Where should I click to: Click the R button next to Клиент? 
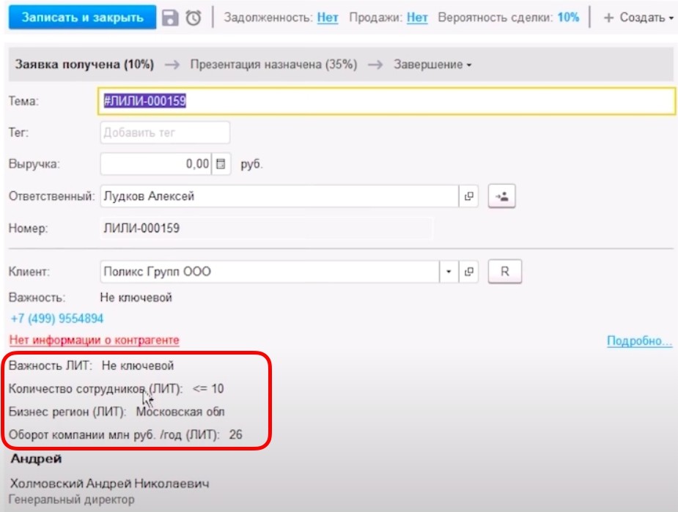coord(504,271)
